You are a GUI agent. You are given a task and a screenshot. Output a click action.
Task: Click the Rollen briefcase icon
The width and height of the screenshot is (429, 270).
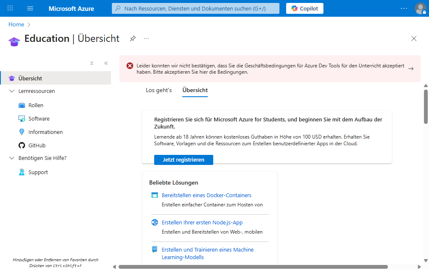click(x=22, y=105)
